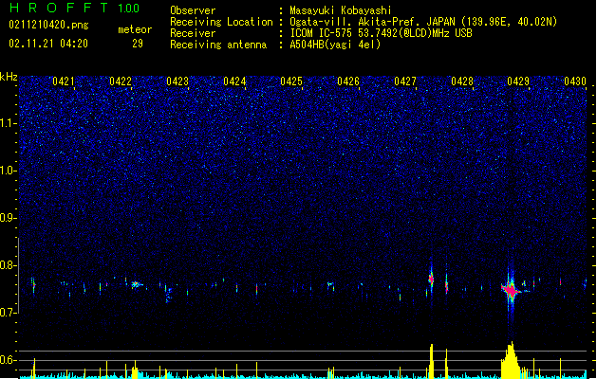Viewport: 597px width, 379px height.
Task: Click the meteor count value 29
Action: click(138, 44)
